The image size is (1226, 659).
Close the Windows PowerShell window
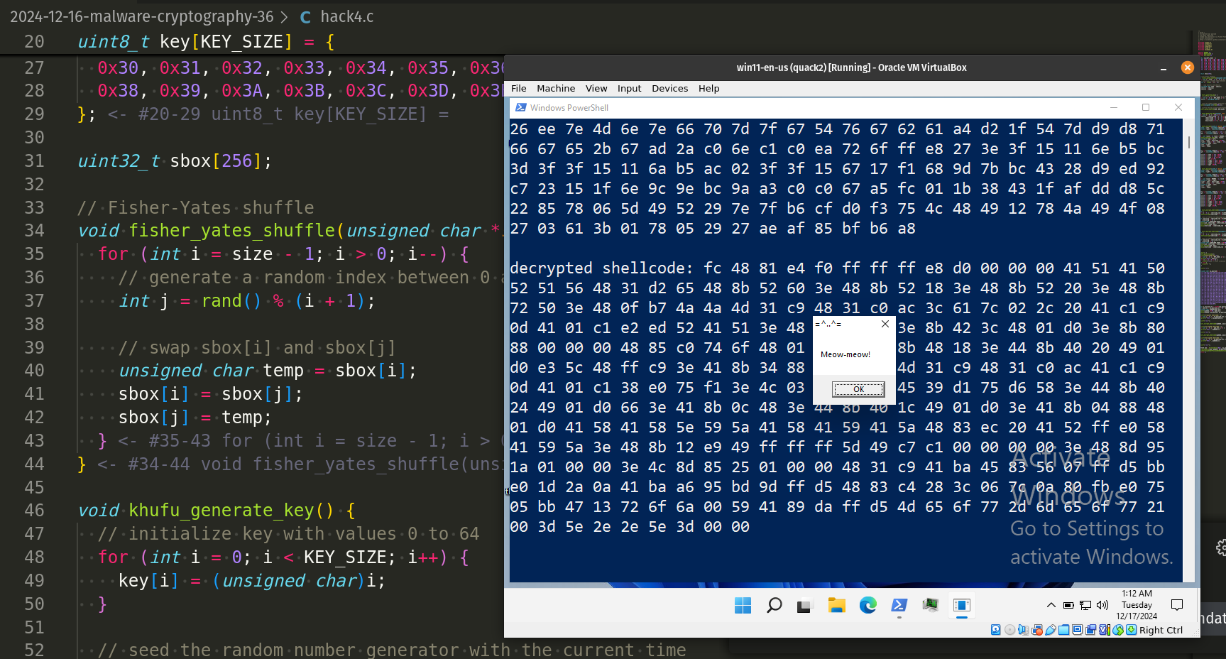click(1178, 107)
